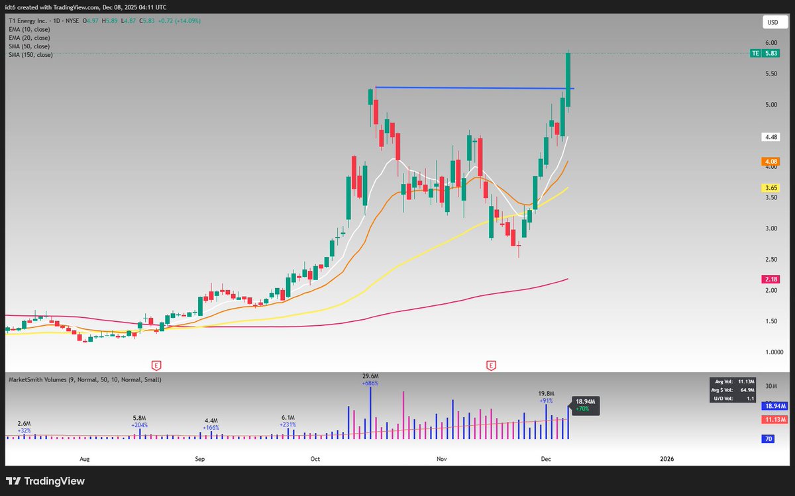Click the E earnings marker near November
795x496 pixels.
[491, 365]
